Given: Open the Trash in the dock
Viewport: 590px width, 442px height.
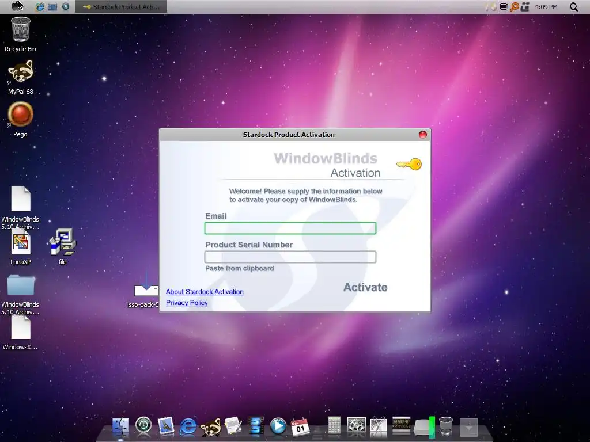Looking at the screenshot, I should 446,426.
